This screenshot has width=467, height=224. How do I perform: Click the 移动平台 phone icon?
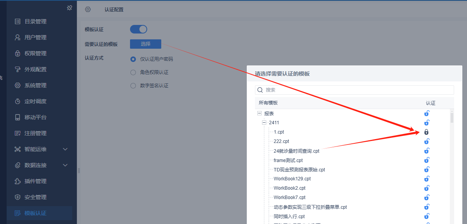[18, 117]
